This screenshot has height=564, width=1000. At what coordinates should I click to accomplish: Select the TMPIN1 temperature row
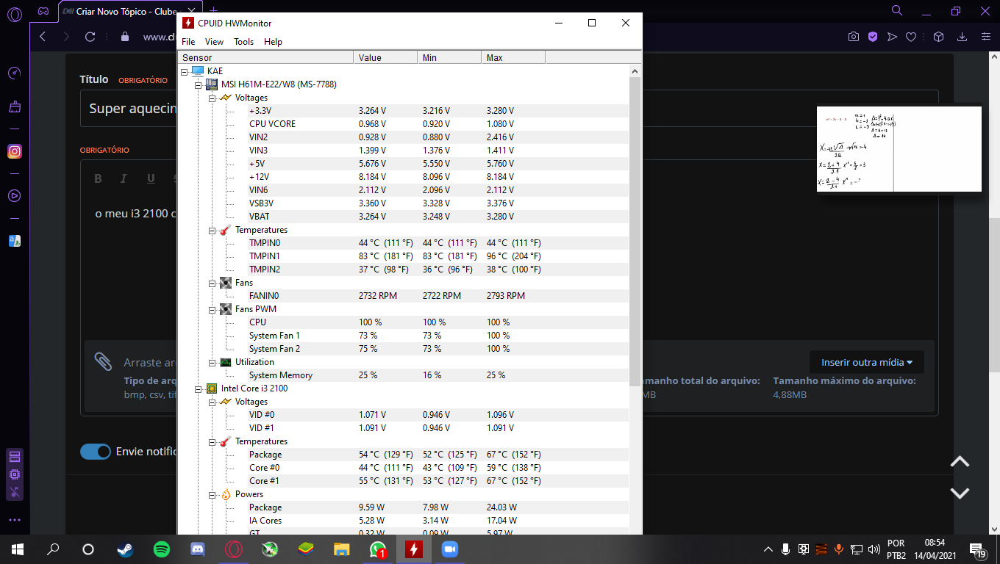coord(404,256)
